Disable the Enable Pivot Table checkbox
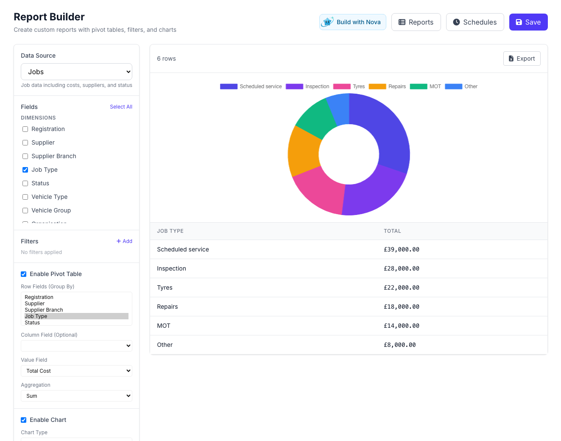561x441 pixels. [23, 274]
